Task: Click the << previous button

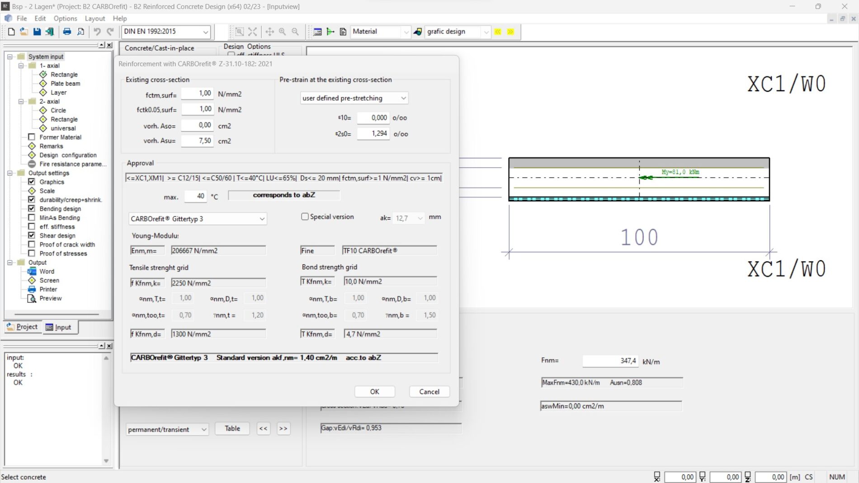Action: [x=263, y=428]
